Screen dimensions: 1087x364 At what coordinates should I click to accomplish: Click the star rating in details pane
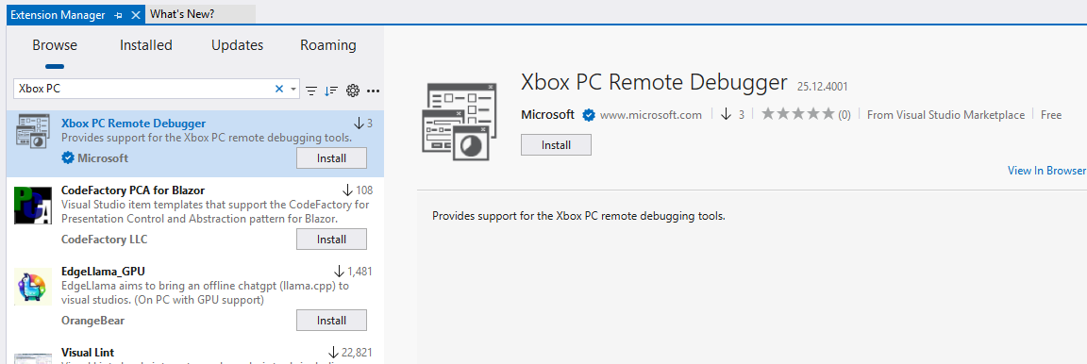point(798,114)
